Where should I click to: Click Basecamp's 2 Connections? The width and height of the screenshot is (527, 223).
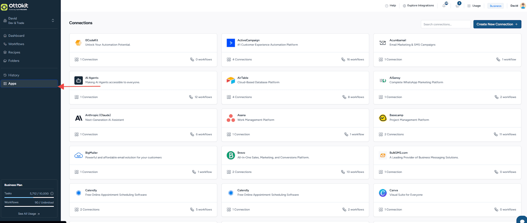click(x=391, y=135)
